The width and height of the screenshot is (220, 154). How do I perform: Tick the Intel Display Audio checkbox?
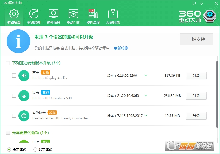click(14, 76)
